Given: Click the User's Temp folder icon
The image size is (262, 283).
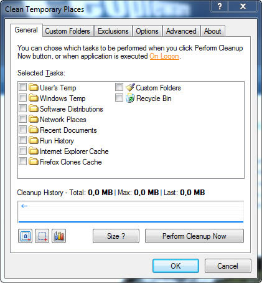Looking at the screenshot, I should click(x=34, y=87).
